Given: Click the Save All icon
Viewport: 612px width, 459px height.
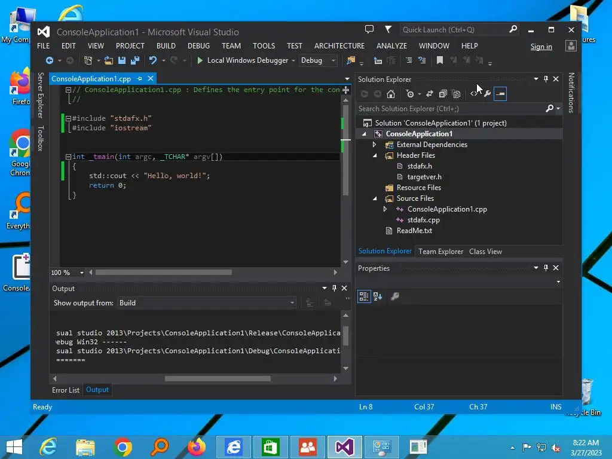Looking at the screenshot, I should point(135,60).
